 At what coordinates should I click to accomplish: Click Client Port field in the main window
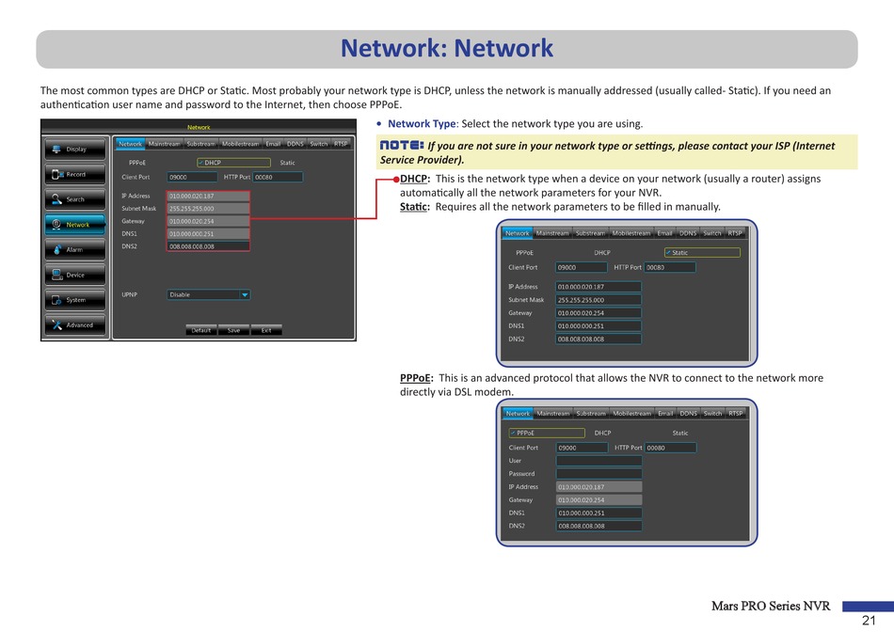coord(192,177)
